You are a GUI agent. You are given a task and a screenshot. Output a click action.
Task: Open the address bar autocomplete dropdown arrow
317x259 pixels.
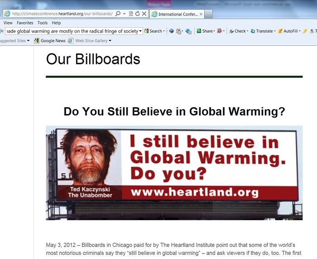[x=124, y=14]
